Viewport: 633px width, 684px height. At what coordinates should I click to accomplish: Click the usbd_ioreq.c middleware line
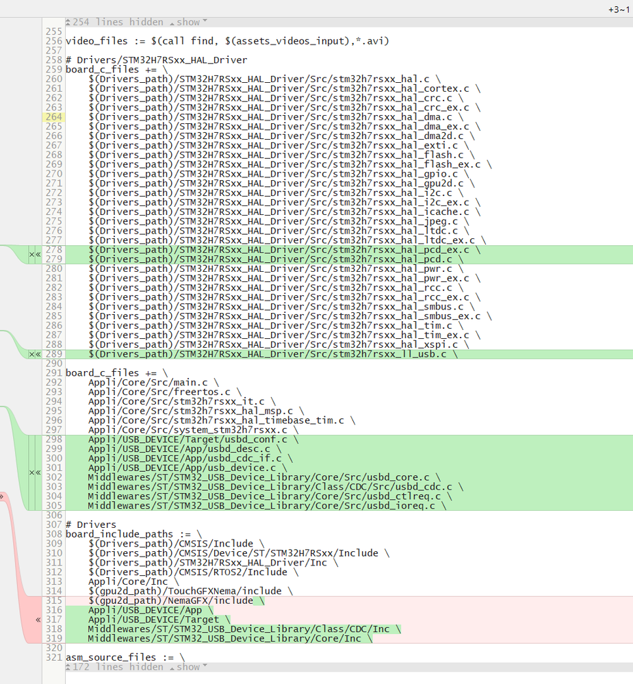point(268,505)
